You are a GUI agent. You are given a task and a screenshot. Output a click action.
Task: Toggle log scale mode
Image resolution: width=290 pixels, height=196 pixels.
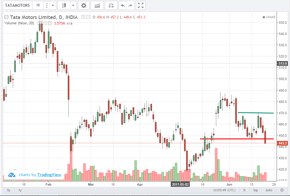pos(255,190)
